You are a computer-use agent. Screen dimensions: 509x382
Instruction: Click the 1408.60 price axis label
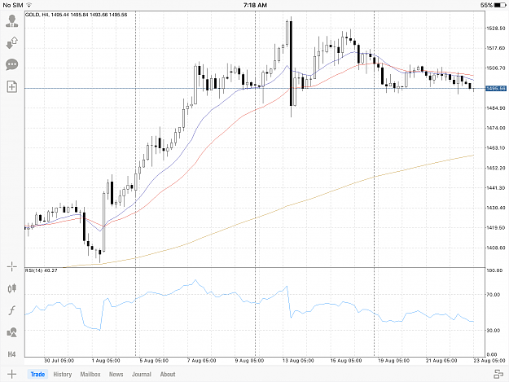[495, 248]
